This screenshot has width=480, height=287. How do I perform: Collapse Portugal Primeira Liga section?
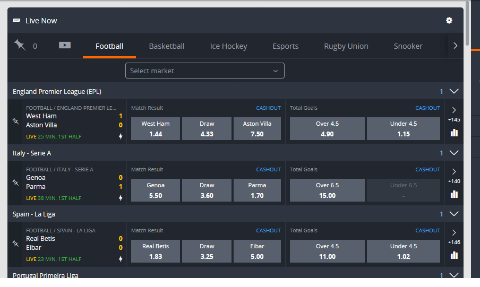454,275
